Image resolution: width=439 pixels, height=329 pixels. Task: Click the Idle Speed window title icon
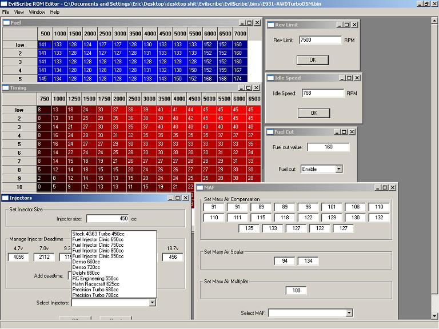coord(270,78)
